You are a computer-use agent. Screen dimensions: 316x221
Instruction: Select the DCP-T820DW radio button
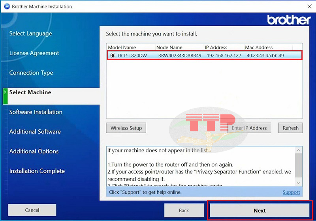113,55
